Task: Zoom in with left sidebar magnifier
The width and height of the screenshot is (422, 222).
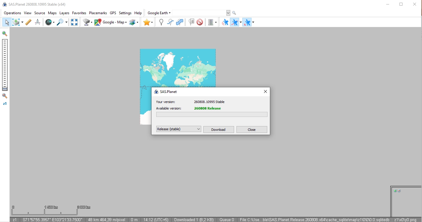Action: [5, 34]
